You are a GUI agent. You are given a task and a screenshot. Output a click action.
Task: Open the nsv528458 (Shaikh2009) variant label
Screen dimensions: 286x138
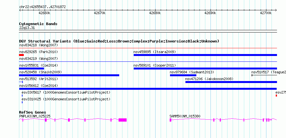coord(40,72)
